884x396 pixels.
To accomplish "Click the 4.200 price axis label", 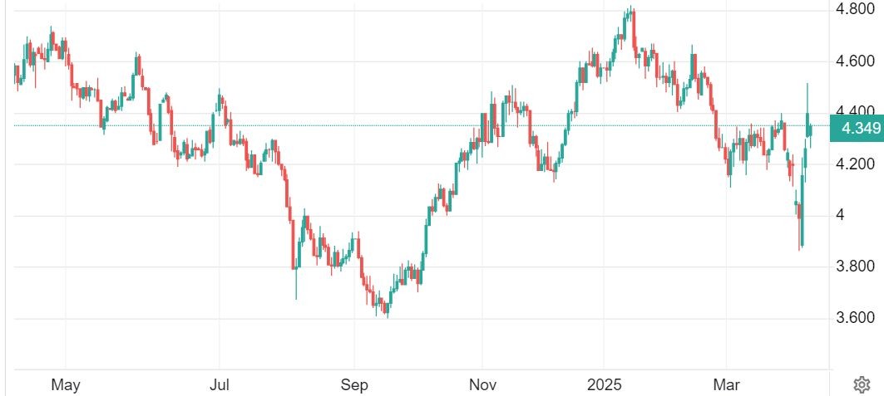I will pyautogui.click(x=853, y=164).
